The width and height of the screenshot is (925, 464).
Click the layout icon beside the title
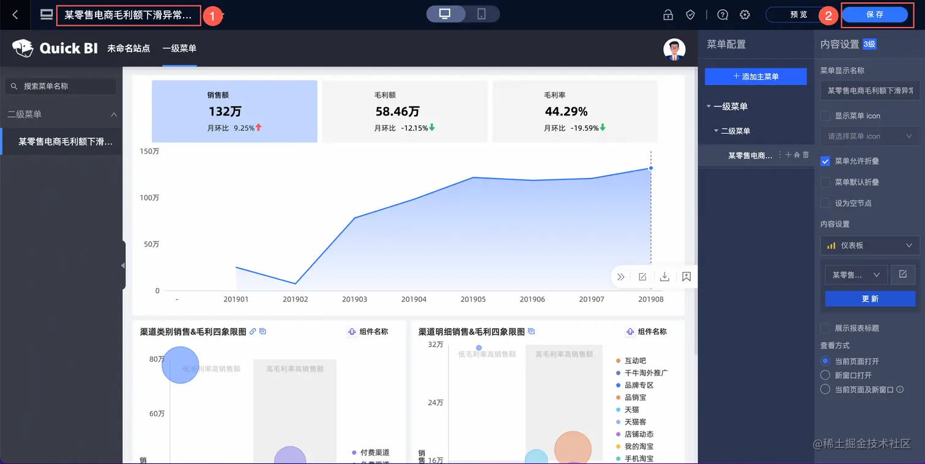point(46,15)
